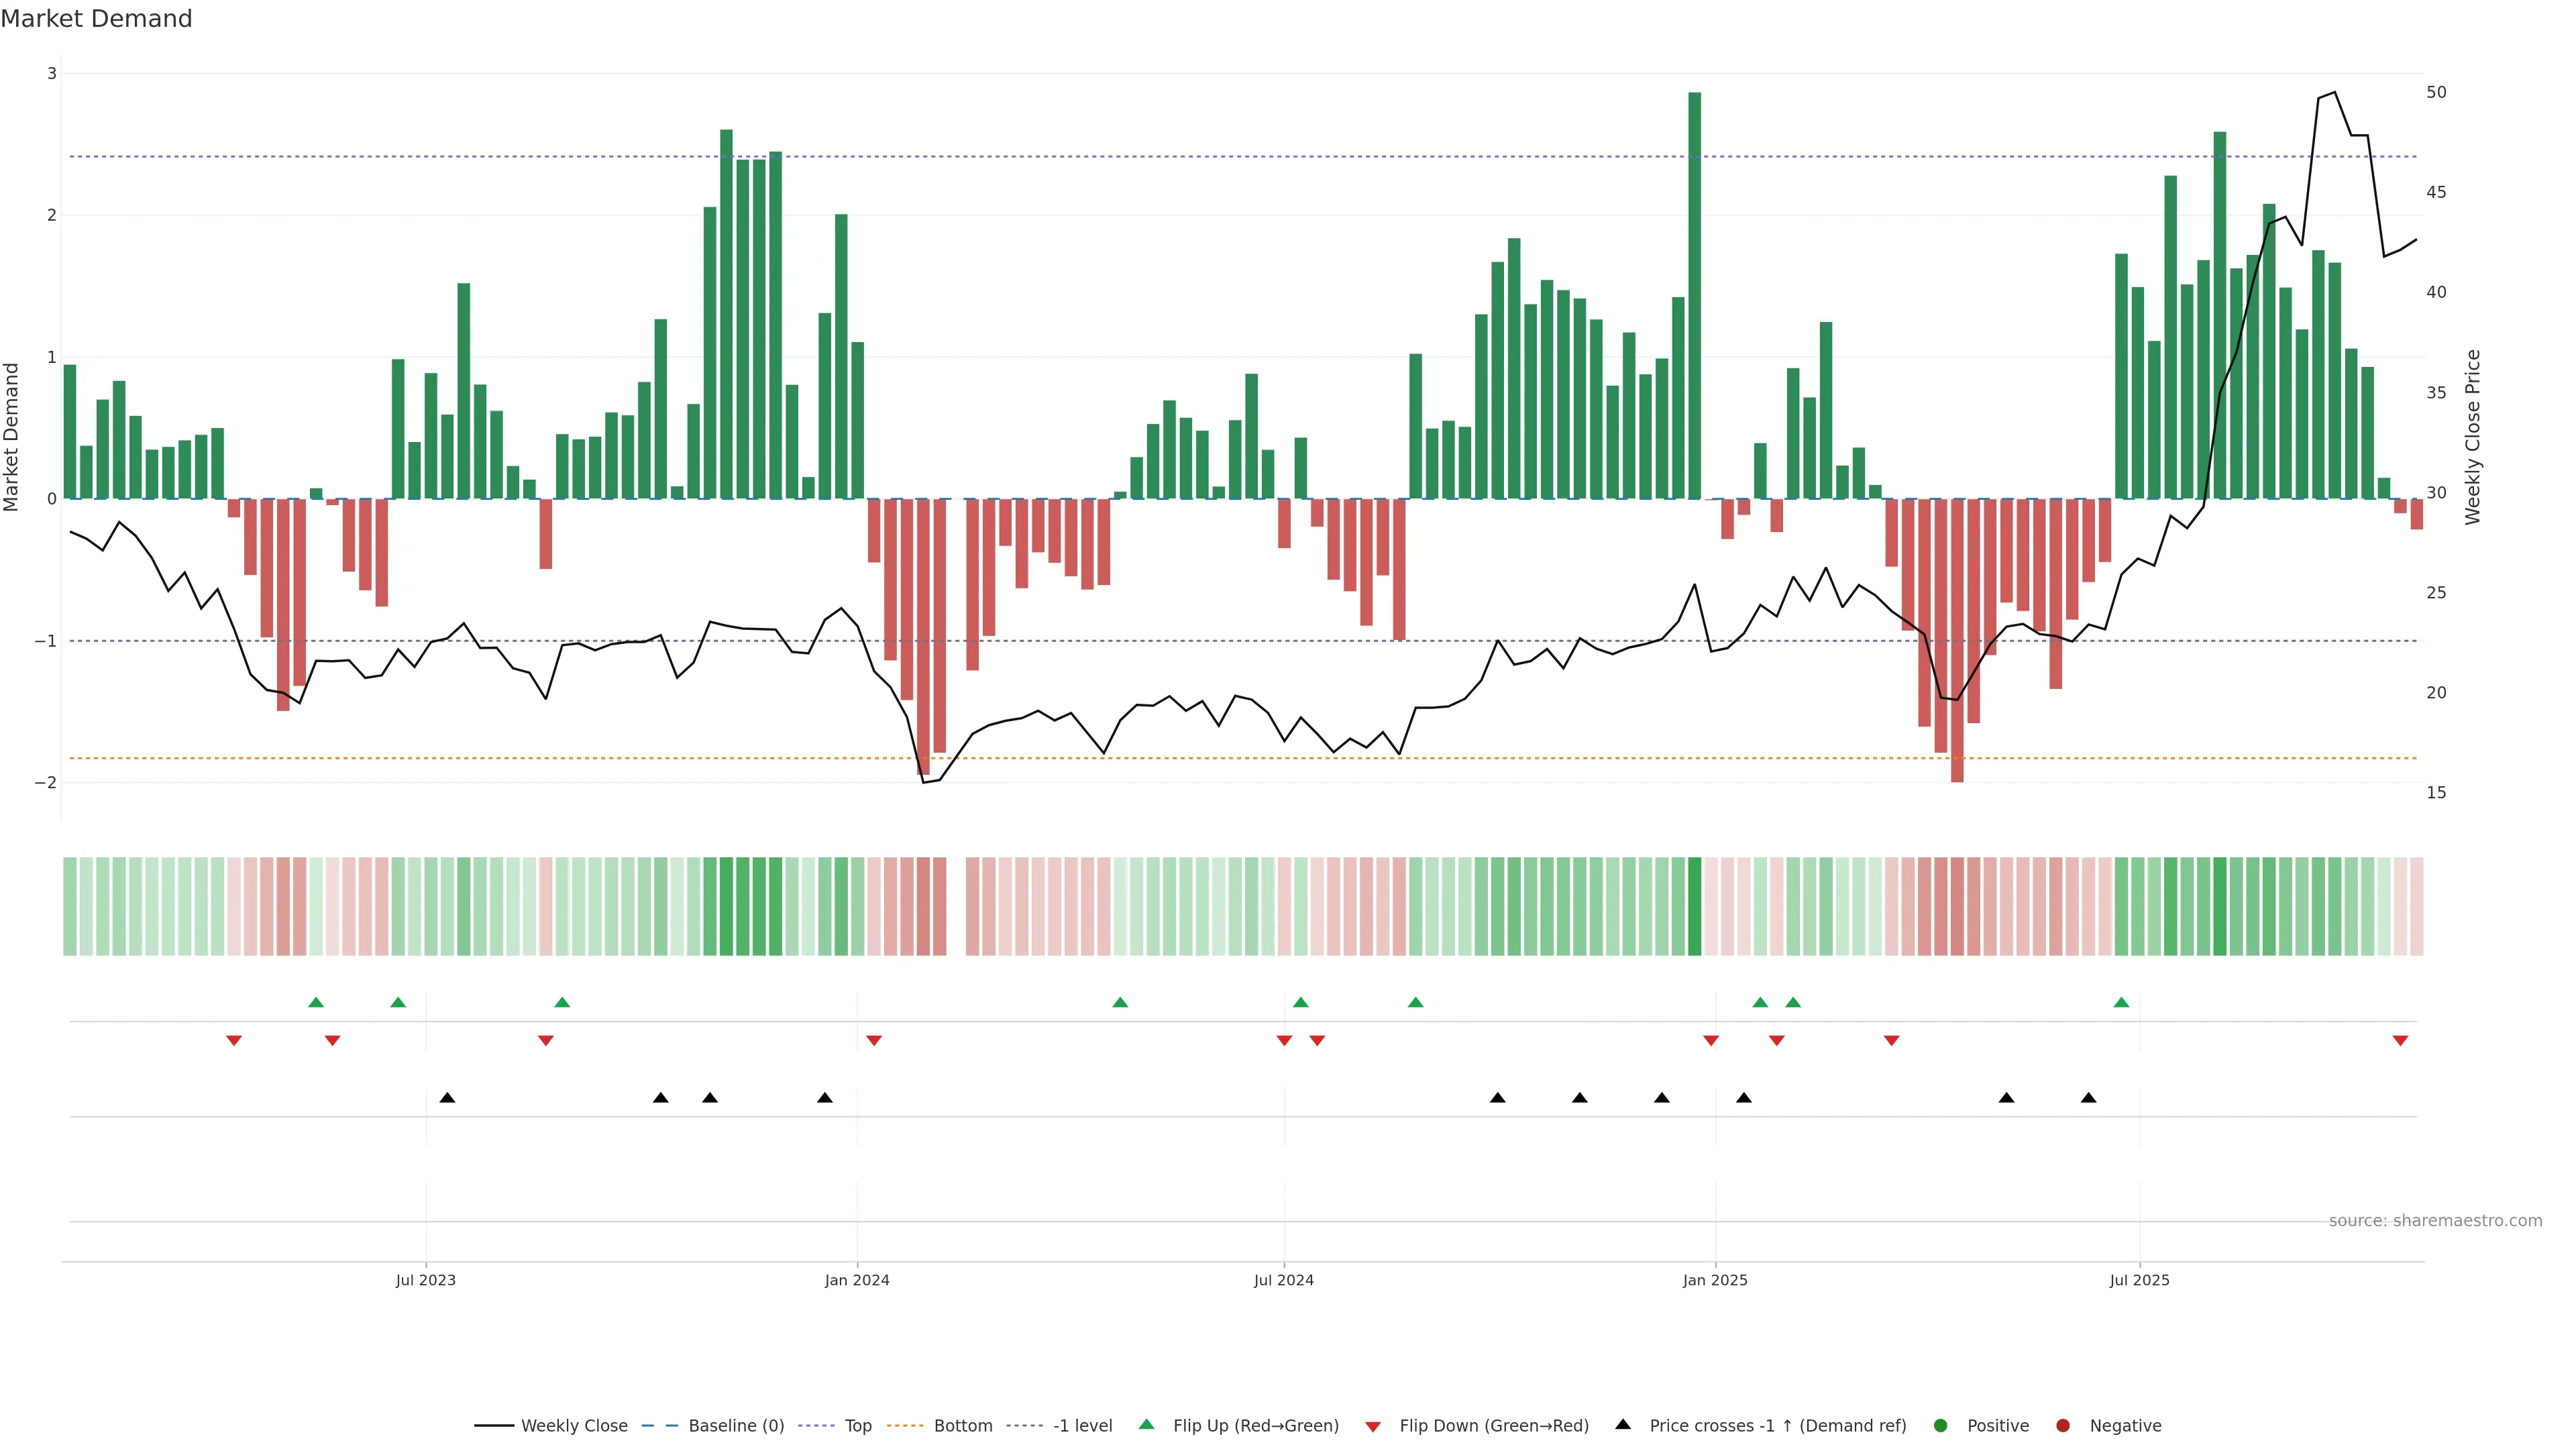The width and height of the screenshot is (2576, 1449).
Task: Toggle the -1 level legend entry
Action: pos(1082,1426)
